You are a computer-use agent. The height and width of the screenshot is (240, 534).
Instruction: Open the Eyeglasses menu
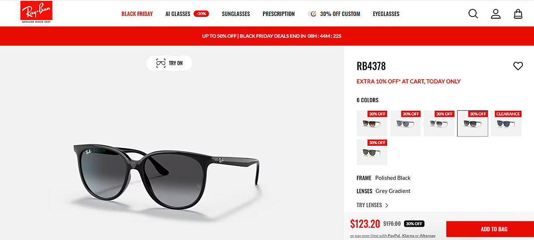386,14
